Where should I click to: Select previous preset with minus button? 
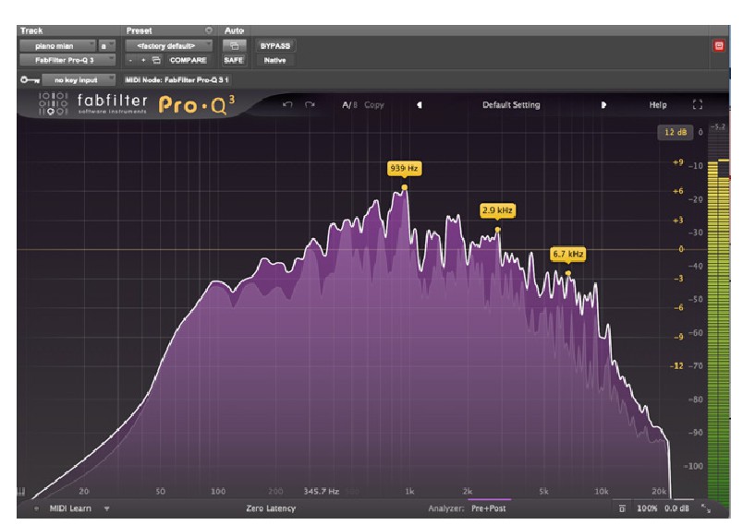130,60
